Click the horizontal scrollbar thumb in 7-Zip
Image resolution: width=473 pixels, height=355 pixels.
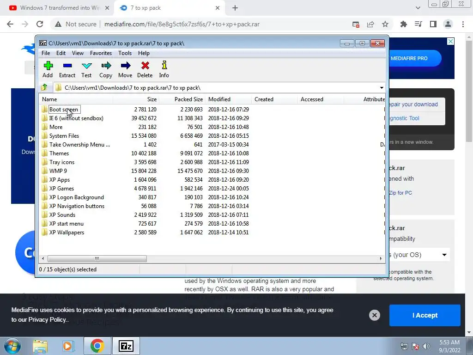coord(97,258)
